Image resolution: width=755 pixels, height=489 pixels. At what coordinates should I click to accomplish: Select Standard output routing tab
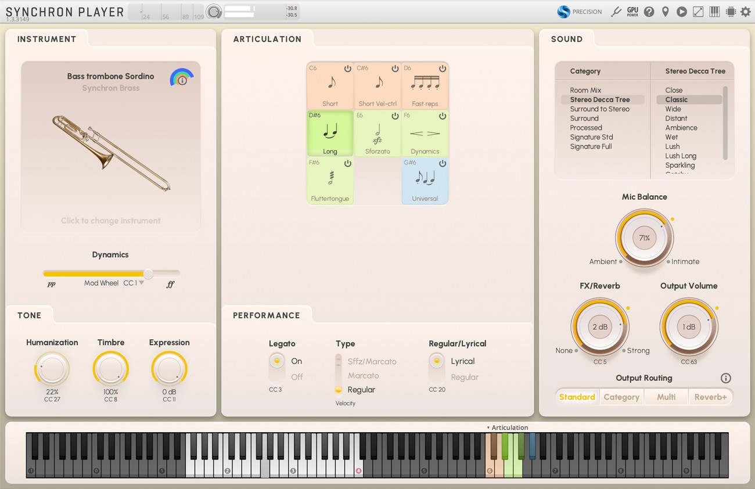577,397
